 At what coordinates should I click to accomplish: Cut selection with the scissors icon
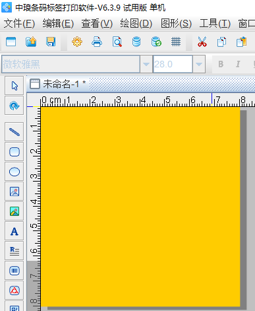pyautogui.click(x=202, y=42)
